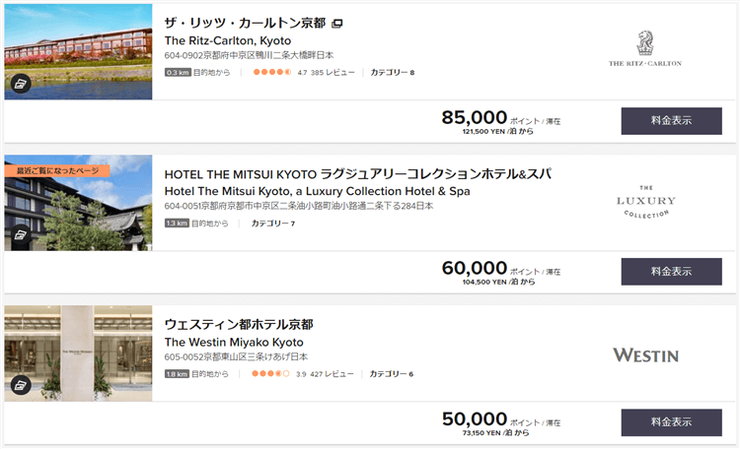The height and width of the screenshot is (449, 740).
Task: Click the Luxury Collection brand logo
Action: click(x=646, y=201)
